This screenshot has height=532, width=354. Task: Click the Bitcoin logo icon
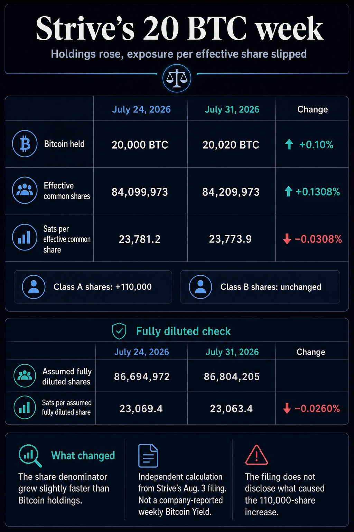tap(25, 144)
